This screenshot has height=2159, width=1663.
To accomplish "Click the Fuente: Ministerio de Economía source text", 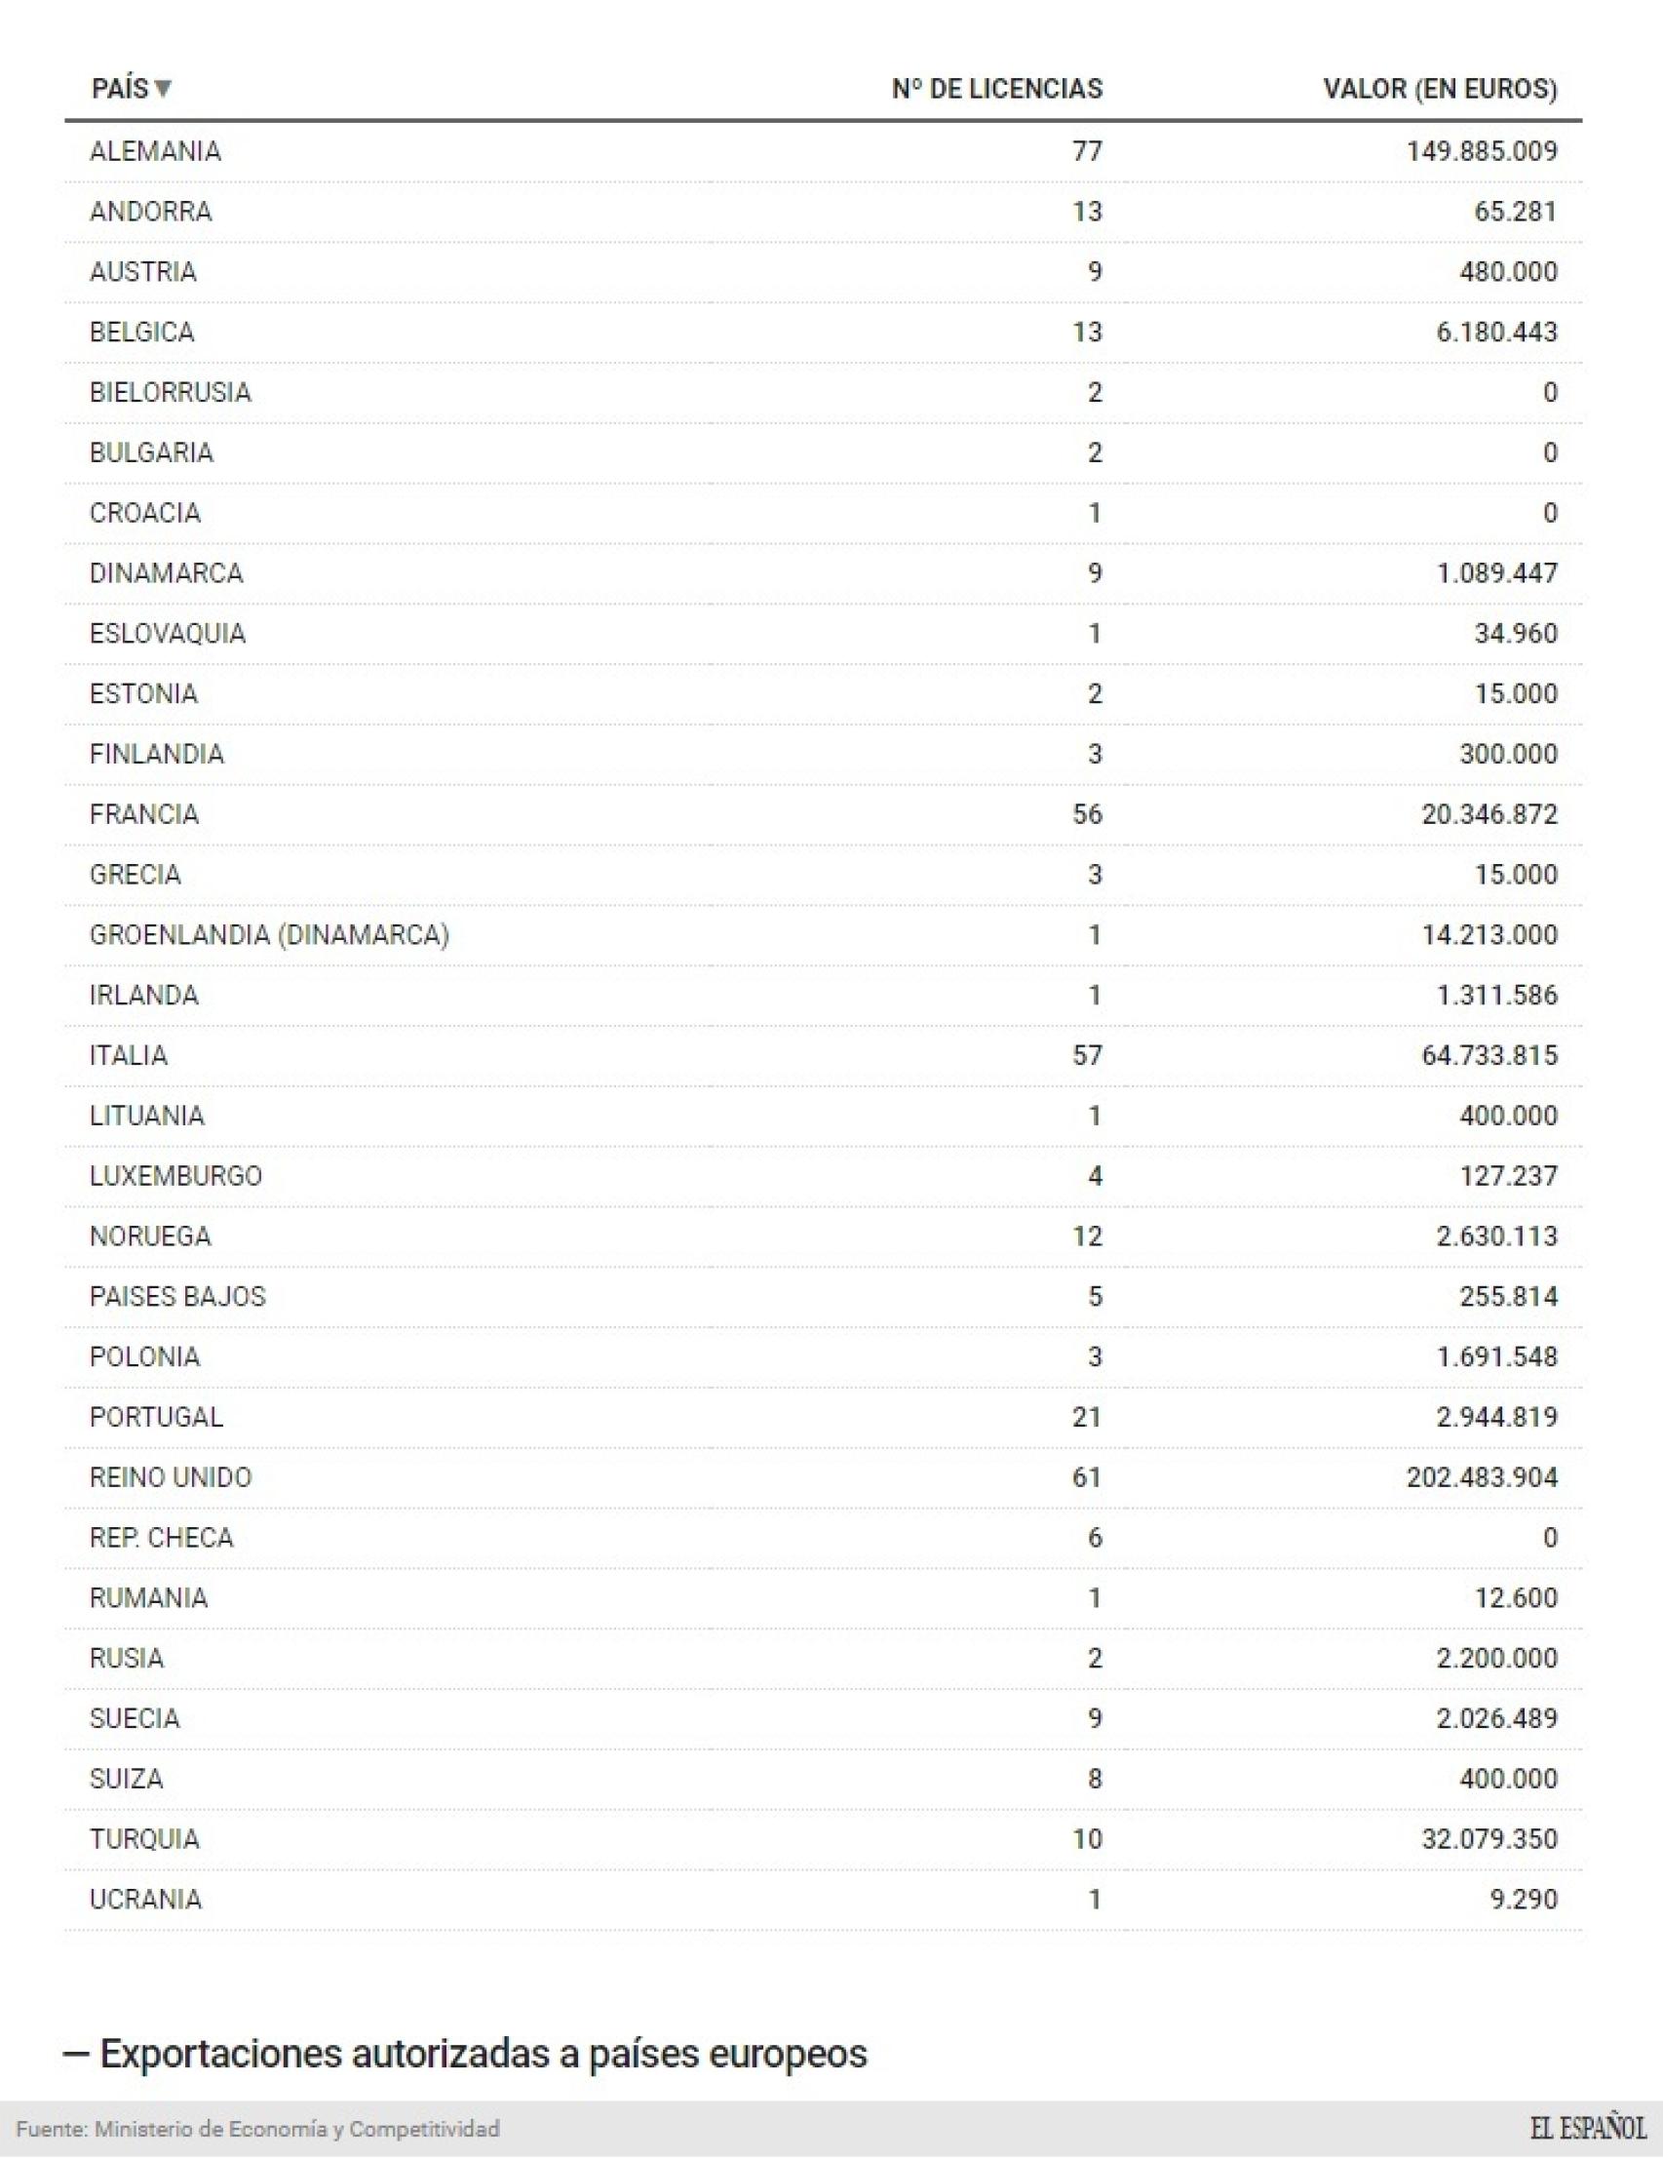I will (x=258, y=2129).
